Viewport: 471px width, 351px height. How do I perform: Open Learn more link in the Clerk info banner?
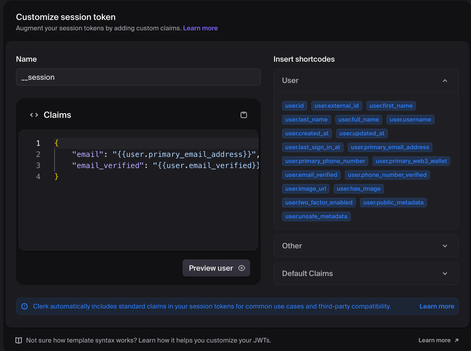click(x=437, y=306)
